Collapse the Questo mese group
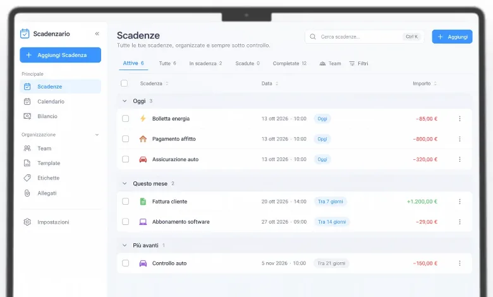This screenshot has width=493, height=297. click(125, 183)
